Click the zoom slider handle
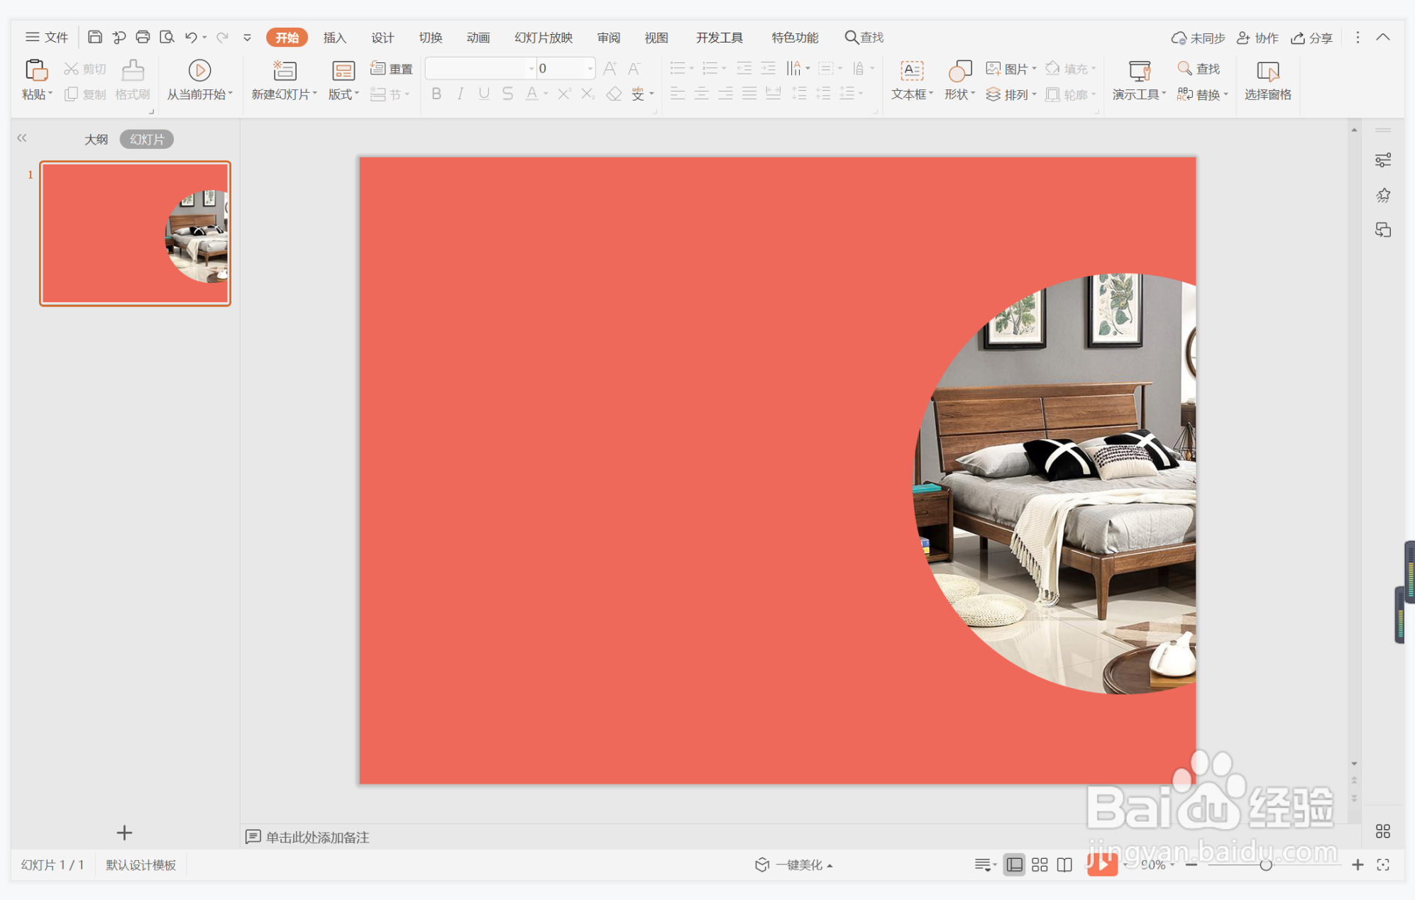 pyautogui.click(x=1265, y=865)
